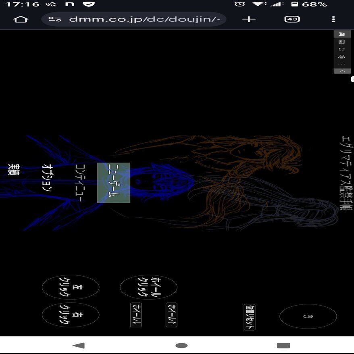Tap the 左クリック virtual button
Image resolution: width=354 pixels, height=354 pixels.
pos(71,287)
